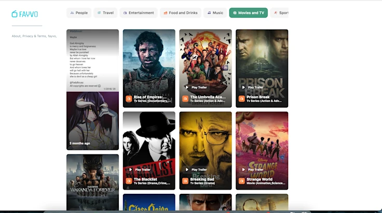Open the About link
Viewport: 382px width, 213px height.
(16, 36)
